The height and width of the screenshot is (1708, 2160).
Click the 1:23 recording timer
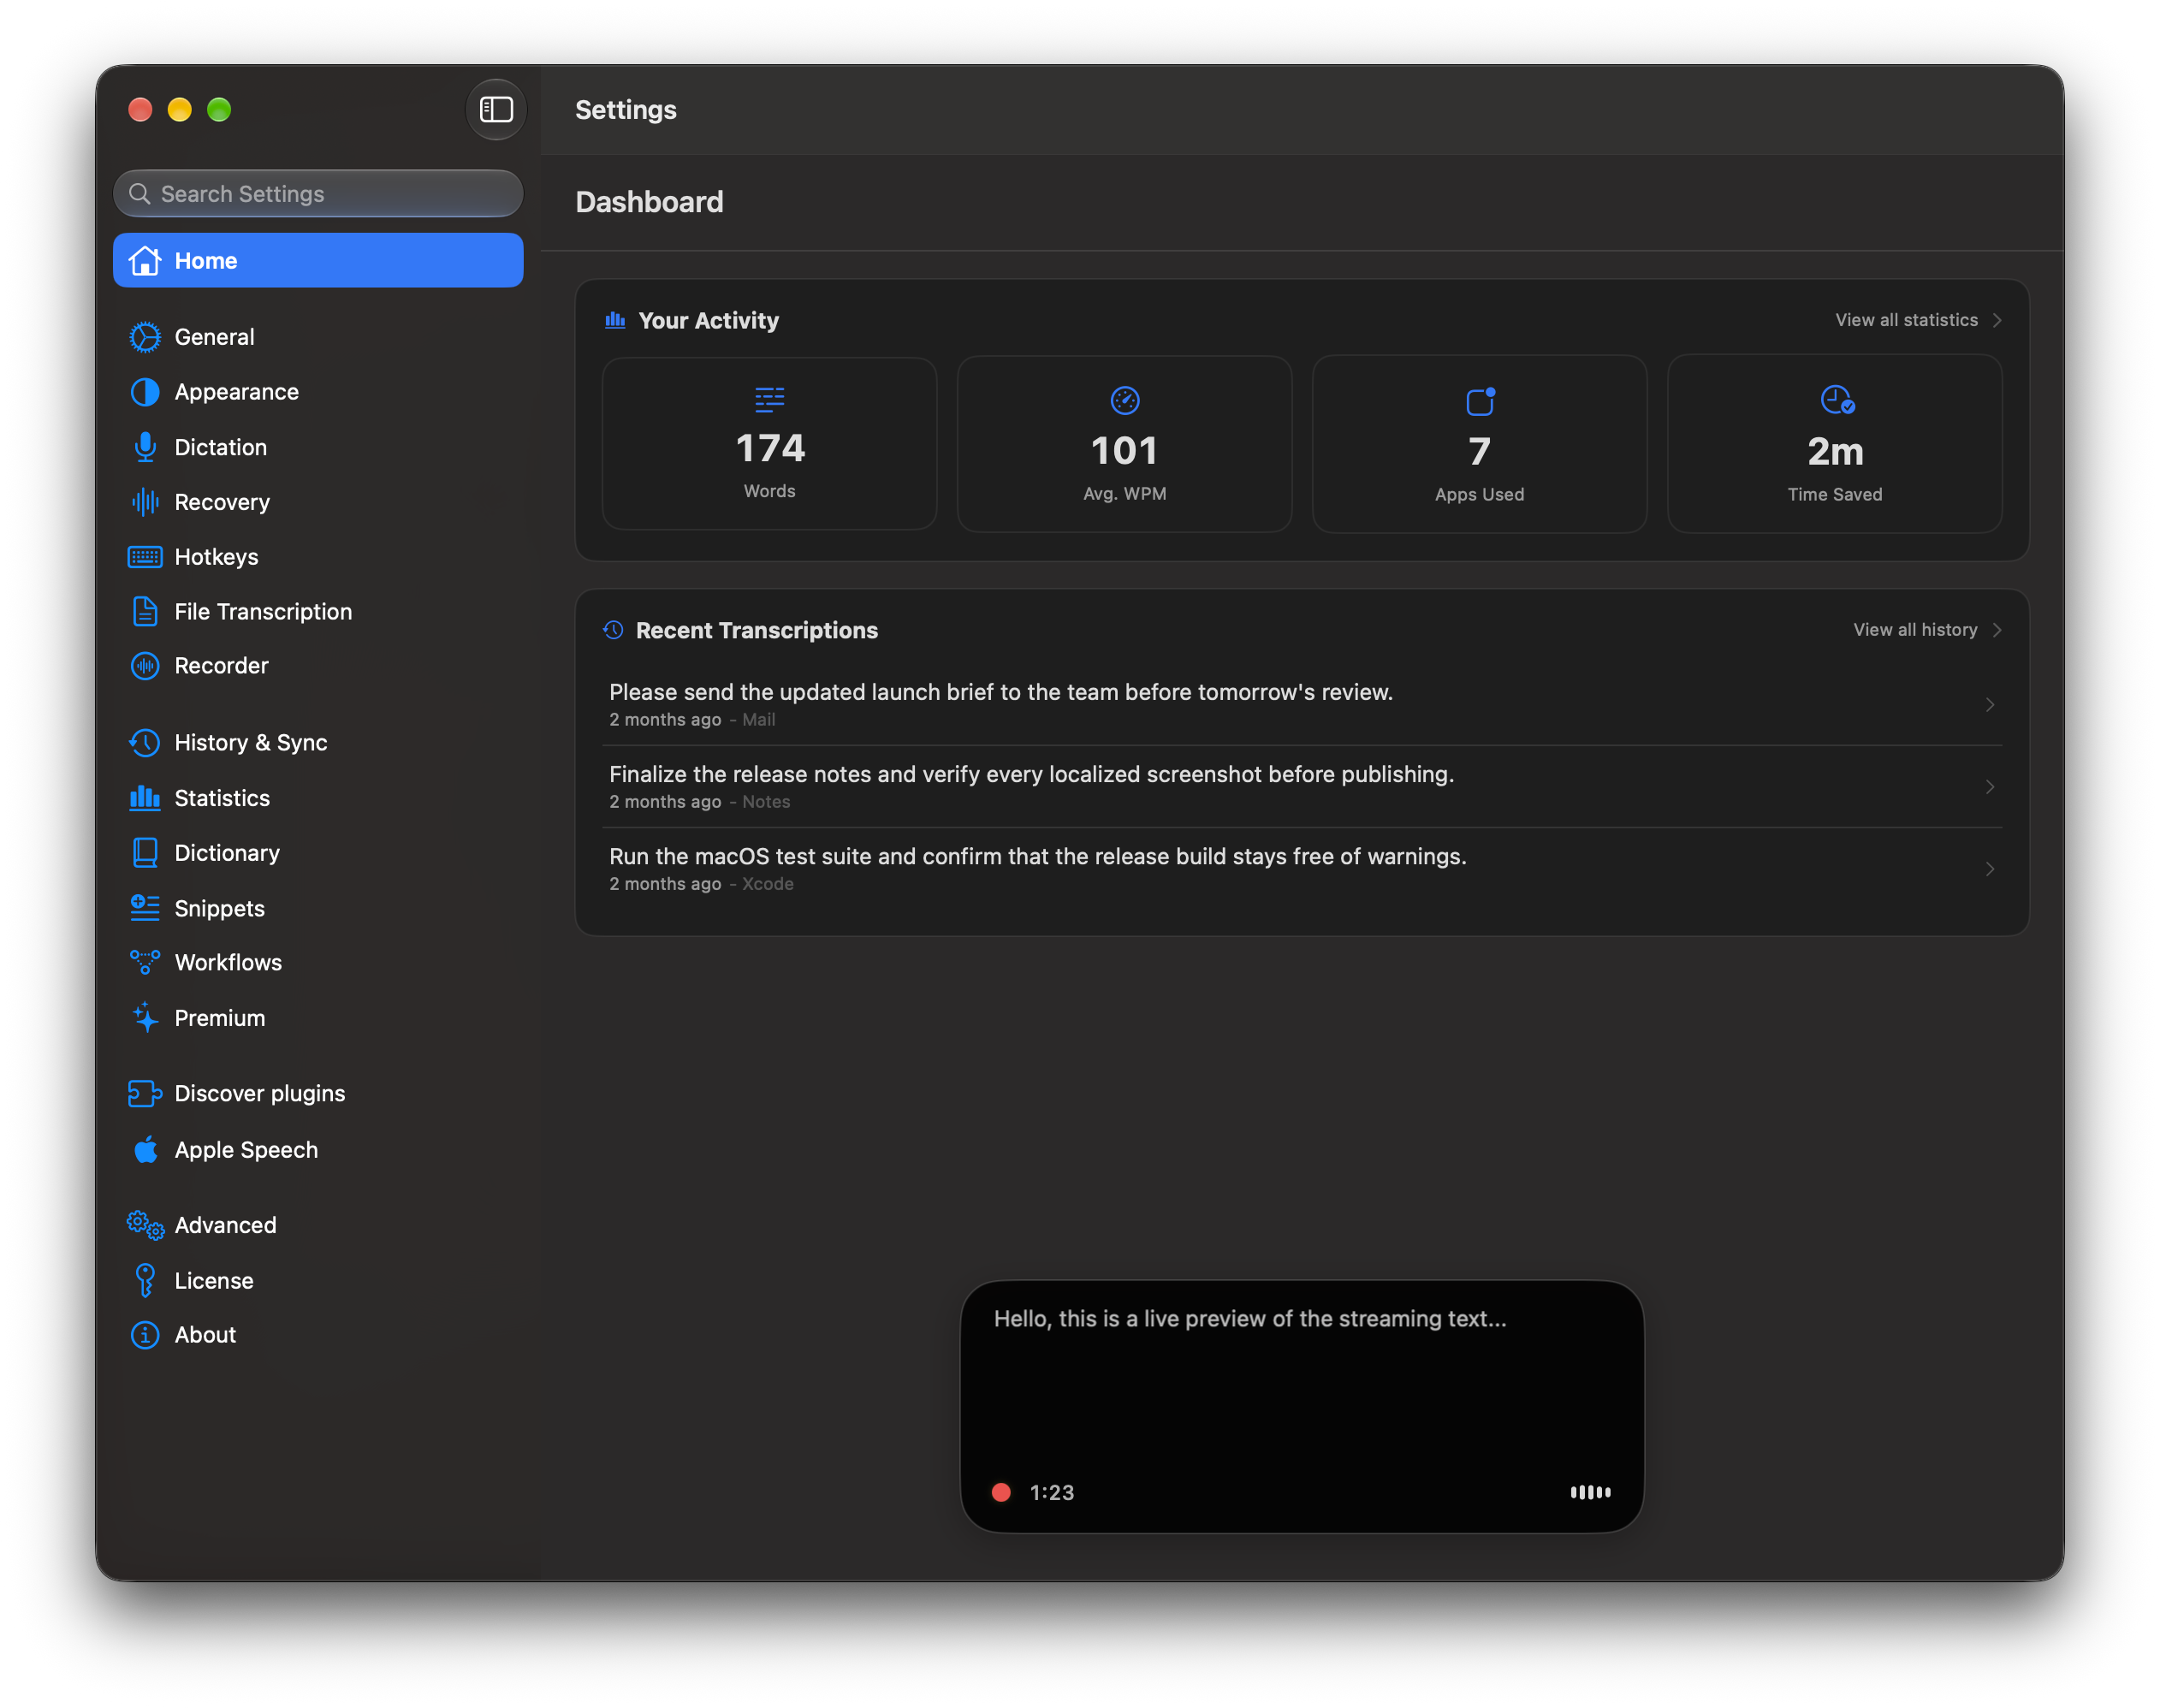click(x=1052, y=1492)
